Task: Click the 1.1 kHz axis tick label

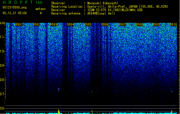Action: click(2, 37)
